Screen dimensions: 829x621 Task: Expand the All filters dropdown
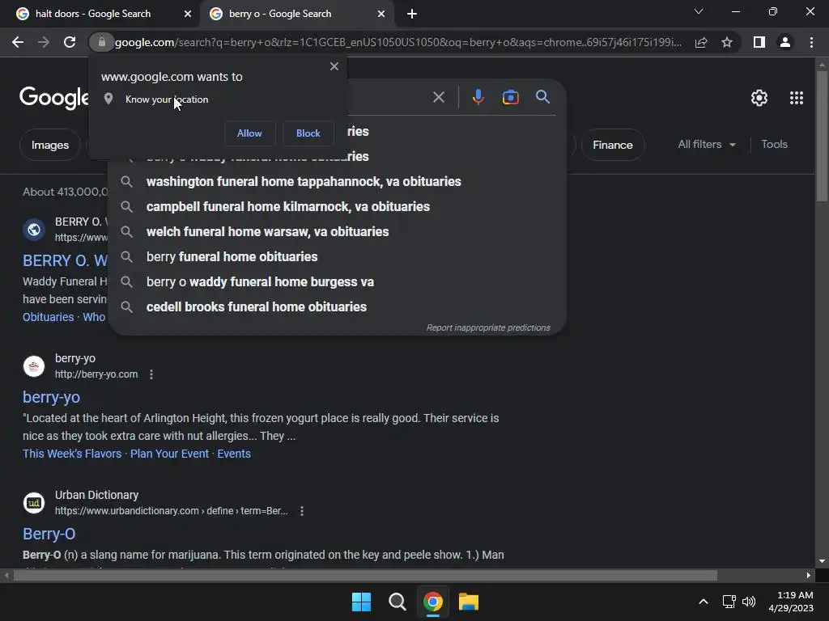(707, 144)
